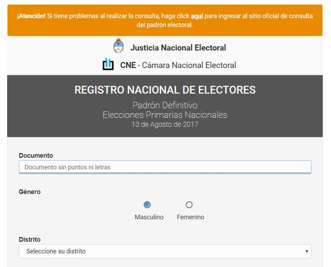Image resolution: width=331 pixels, height=267 pixels.
Task: Click the 'REGISTRO NACIONAL DE ELECTORES' heading
Action: (165, 91)
